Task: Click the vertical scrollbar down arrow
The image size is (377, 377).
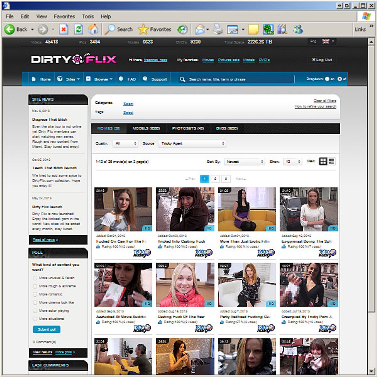Action: [x=371, y=371]
